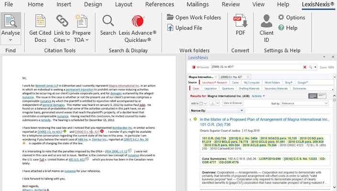Open the Home ribbon tab
Image resolution: width=337 pixels, height=191 pixels.
click(35, 4)
